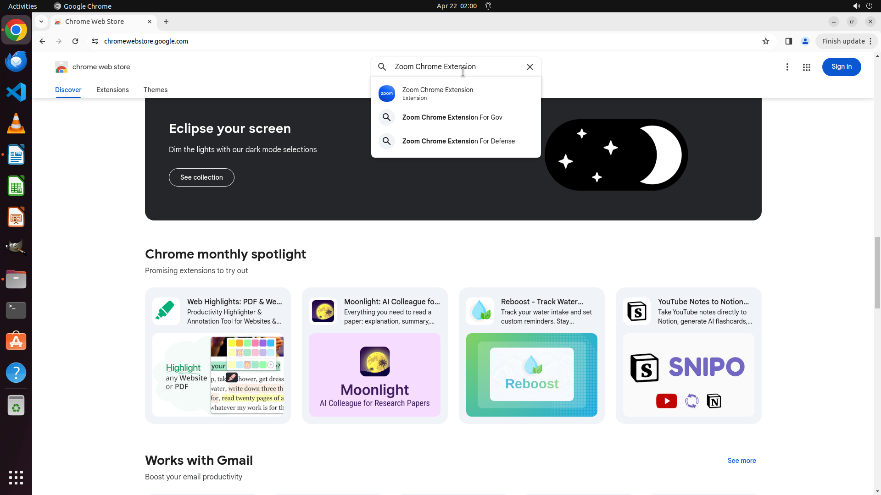This screenshot has width=881, height=495.
Task: Click the Sign in button
Action: pos(841,67)
